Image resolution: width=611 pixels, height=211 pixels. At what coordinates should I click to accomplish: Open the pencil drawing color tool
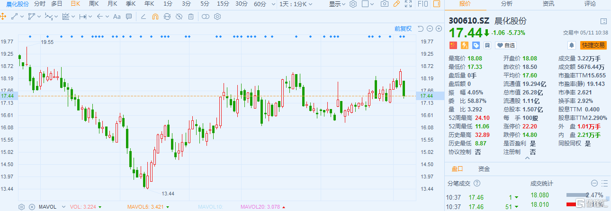tap(396, 4)
